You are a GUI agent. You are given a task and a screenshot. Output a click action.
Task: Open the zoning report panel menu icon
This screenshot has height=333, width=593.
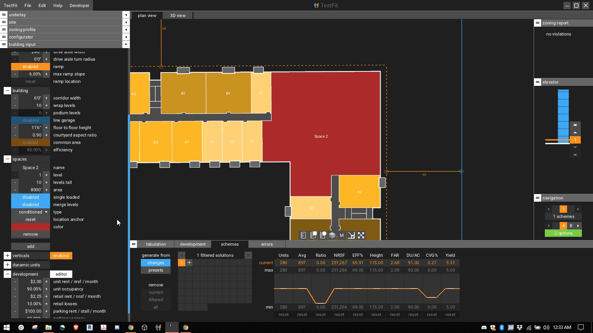click(x=537, y=23)
